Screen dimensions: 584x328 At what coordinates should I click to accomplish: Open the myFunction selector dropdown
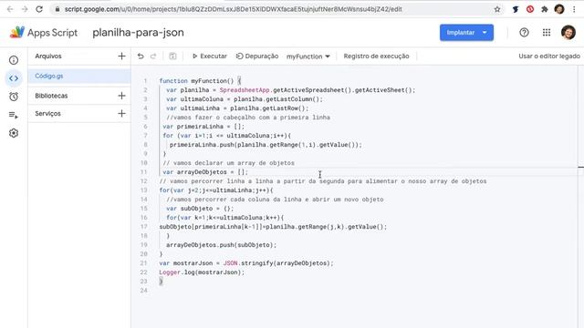[x=308, y=56]
